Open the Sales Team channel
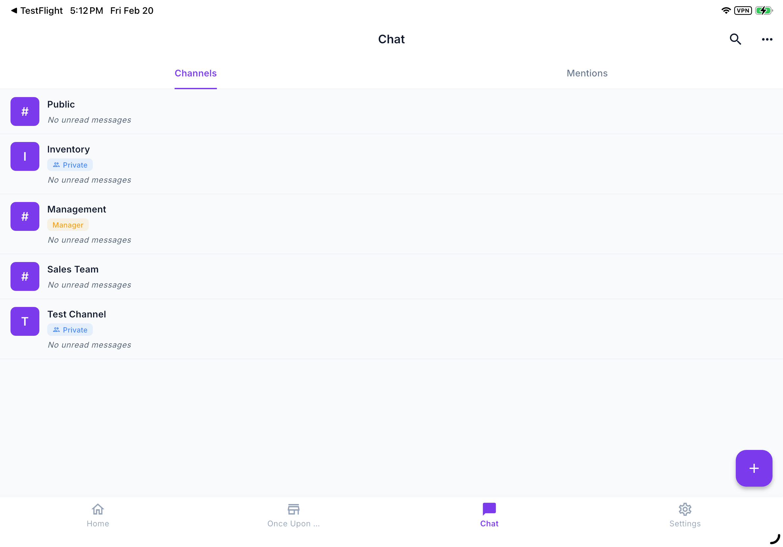Viewport: 783px width, 547px height. pos(391,276)
